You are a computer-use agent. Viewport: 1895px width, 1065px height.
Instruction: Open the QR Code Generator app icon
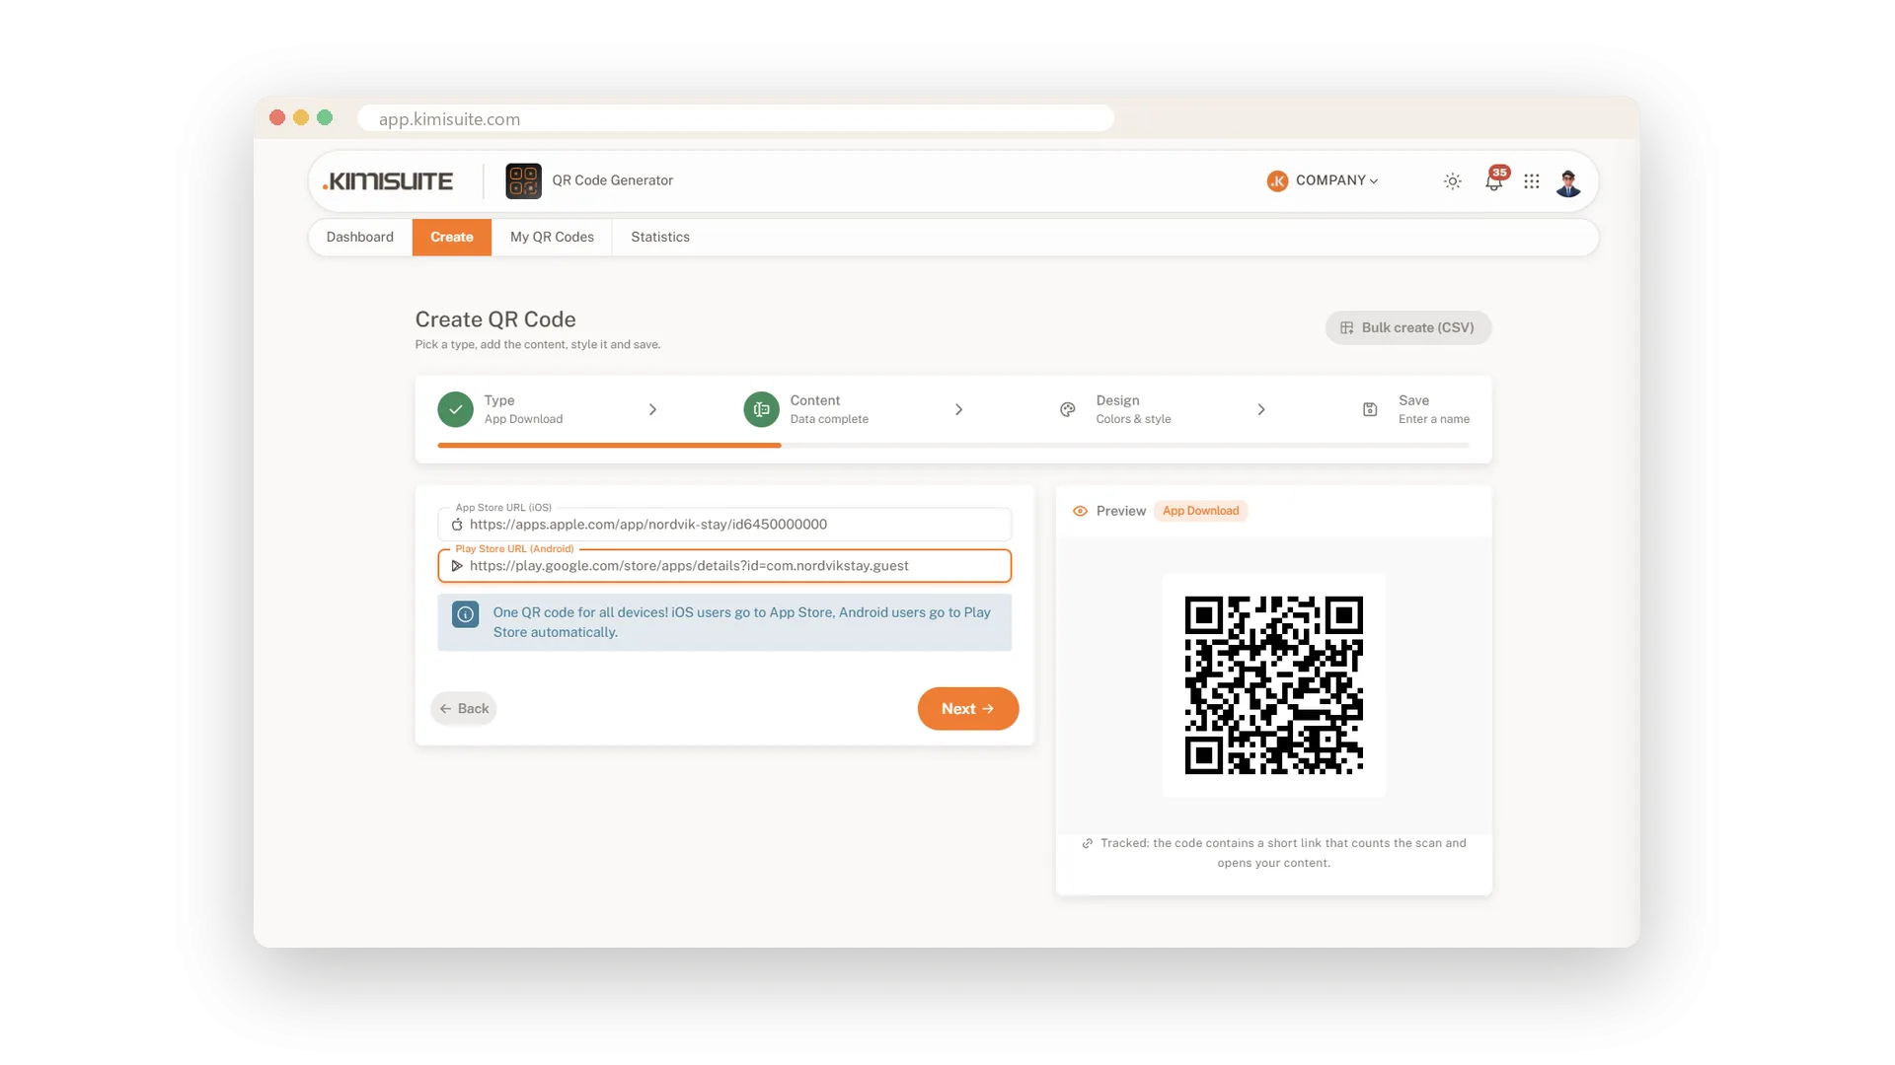523,181
